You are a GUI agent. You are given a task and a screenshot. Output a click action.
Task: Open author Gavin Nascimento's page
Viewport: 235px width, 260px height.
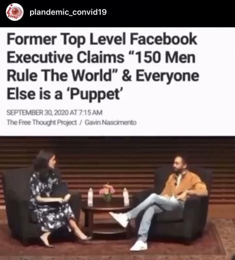[x=110, y=122]
